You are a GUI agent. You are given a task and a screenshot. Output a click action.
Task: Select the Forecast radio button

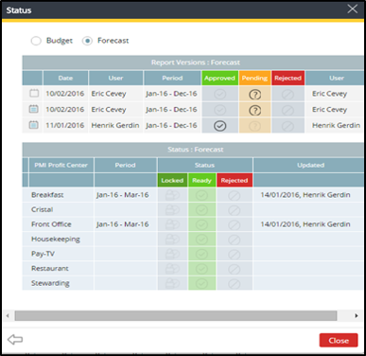[x=87, y=41]
